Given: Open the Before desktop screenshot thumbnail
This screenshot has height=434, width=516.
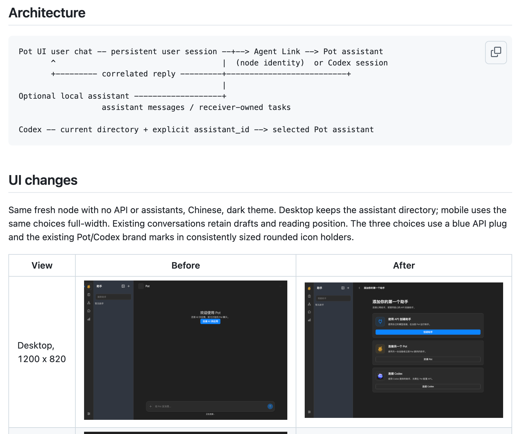Looking at the screenshot, I should point(186,350).
